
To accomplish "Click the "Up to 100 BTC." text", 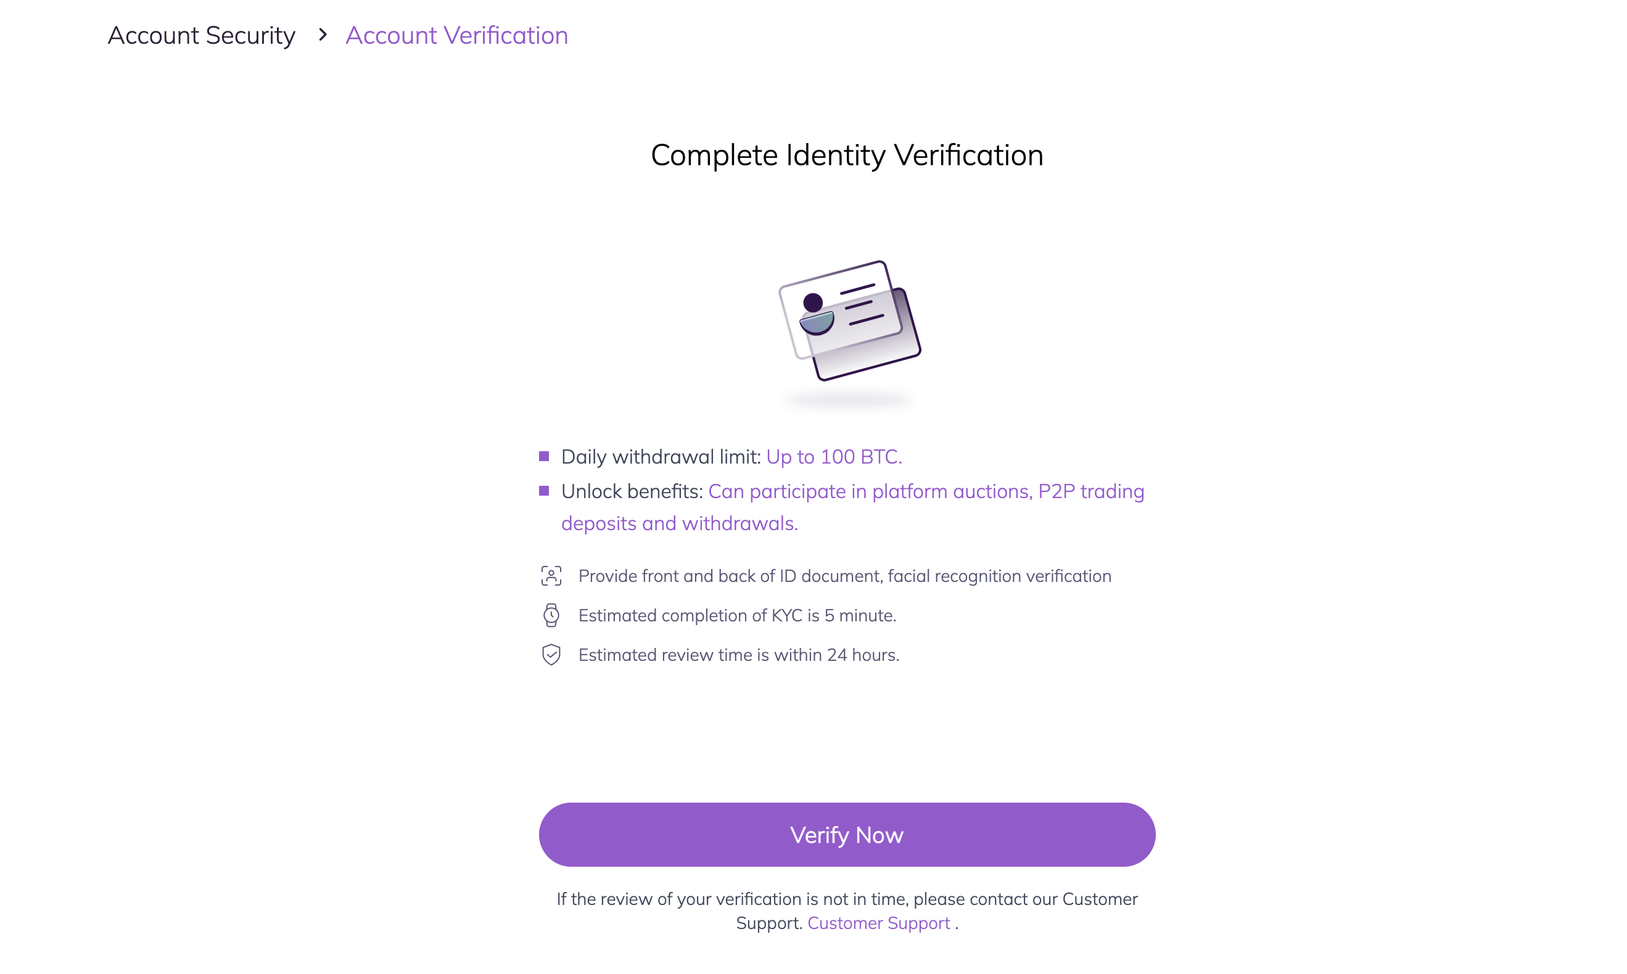I will click(834, 457).
